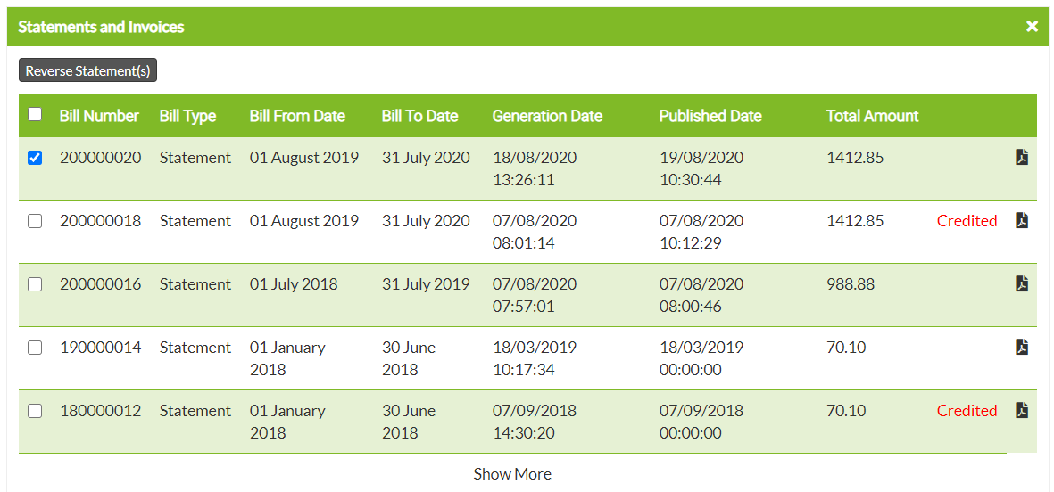
Task: View PDF for bill 190000014
Action: pos(1022,348)
